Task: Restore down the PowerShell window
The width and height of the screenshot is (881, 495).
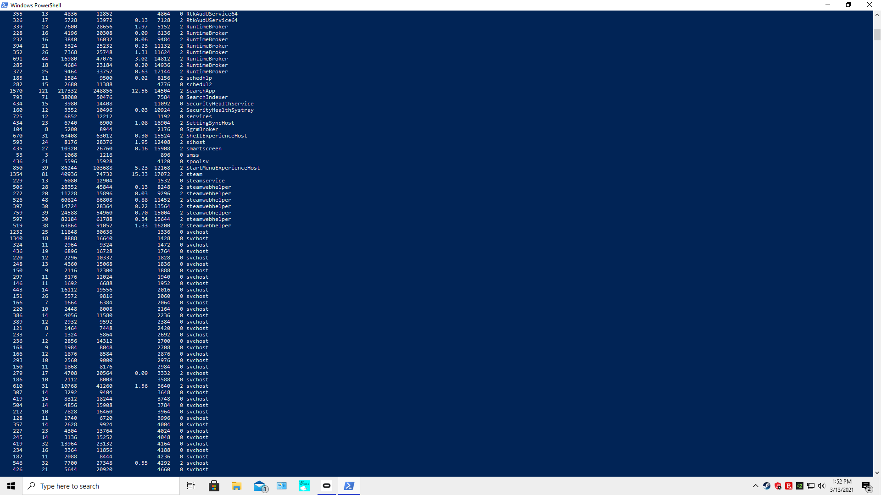Action: pos(848,5)
